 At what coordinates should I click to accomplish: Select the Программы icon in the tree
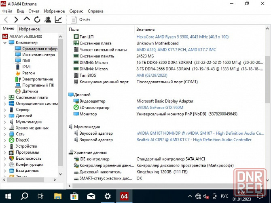[x=11, y=152]
